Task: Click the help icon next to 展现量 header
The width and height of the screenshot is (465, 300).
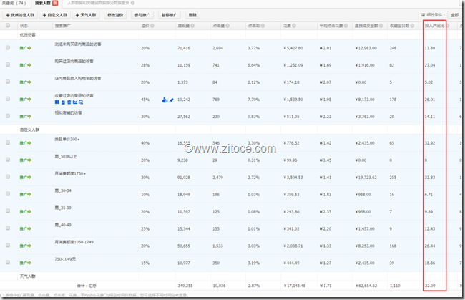Action: [x=193, y=25]
